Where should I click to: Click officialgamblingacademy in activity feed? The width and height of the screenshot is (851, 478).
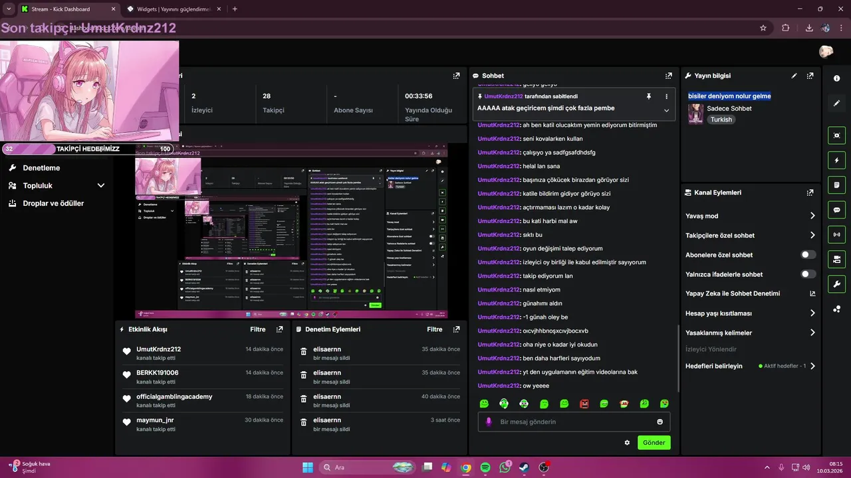point(174,396)
